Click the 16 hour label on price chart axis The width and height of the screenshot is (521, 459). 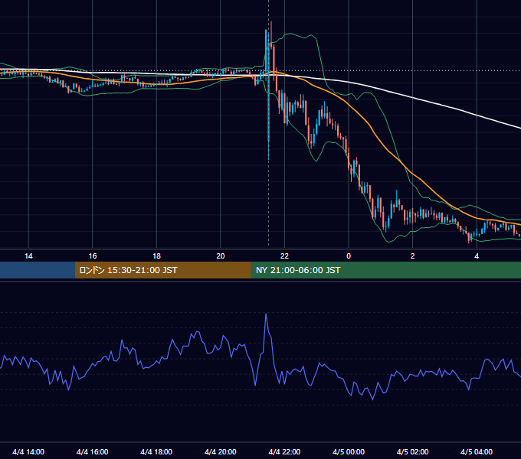(x=93, y=256)
